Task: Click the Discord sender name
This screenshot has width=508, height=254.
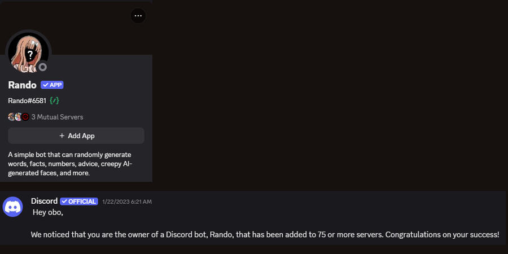Action: click(x=44, y=201)
